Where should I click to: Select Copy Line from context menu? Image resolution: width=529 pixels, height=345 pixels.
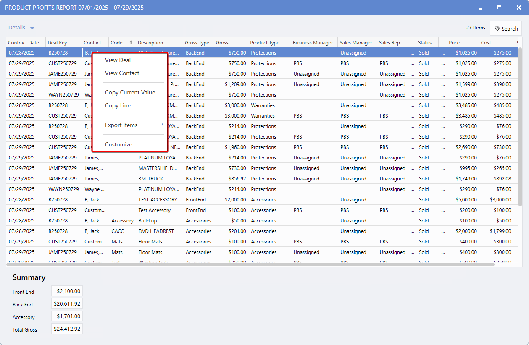coord(118,105)
